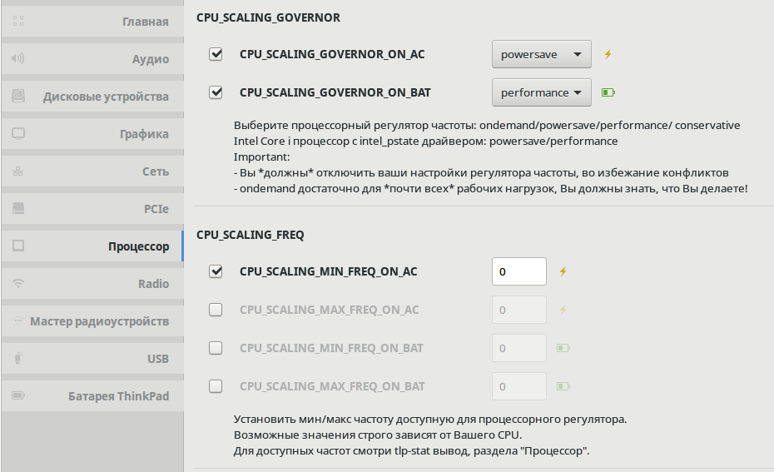774x472 pixels.
Task: Click battery icon next to performance dropdown
Action: 608,92
